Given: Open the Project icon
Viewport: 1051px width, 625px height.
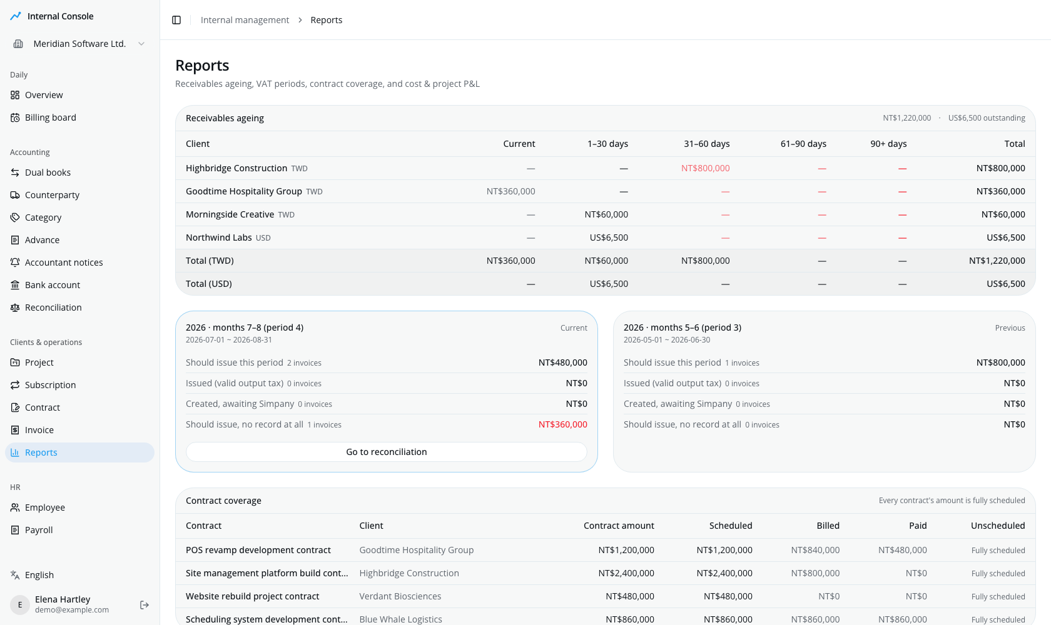Looking at the screenshot, I should tap(15, 362).
